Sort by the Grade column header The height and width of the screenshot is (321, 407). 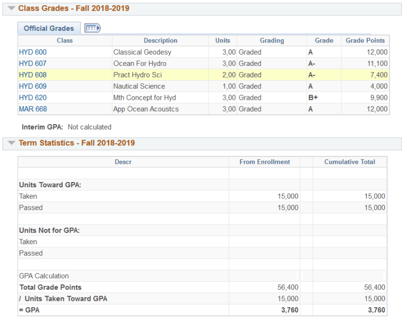click(324, 41)
